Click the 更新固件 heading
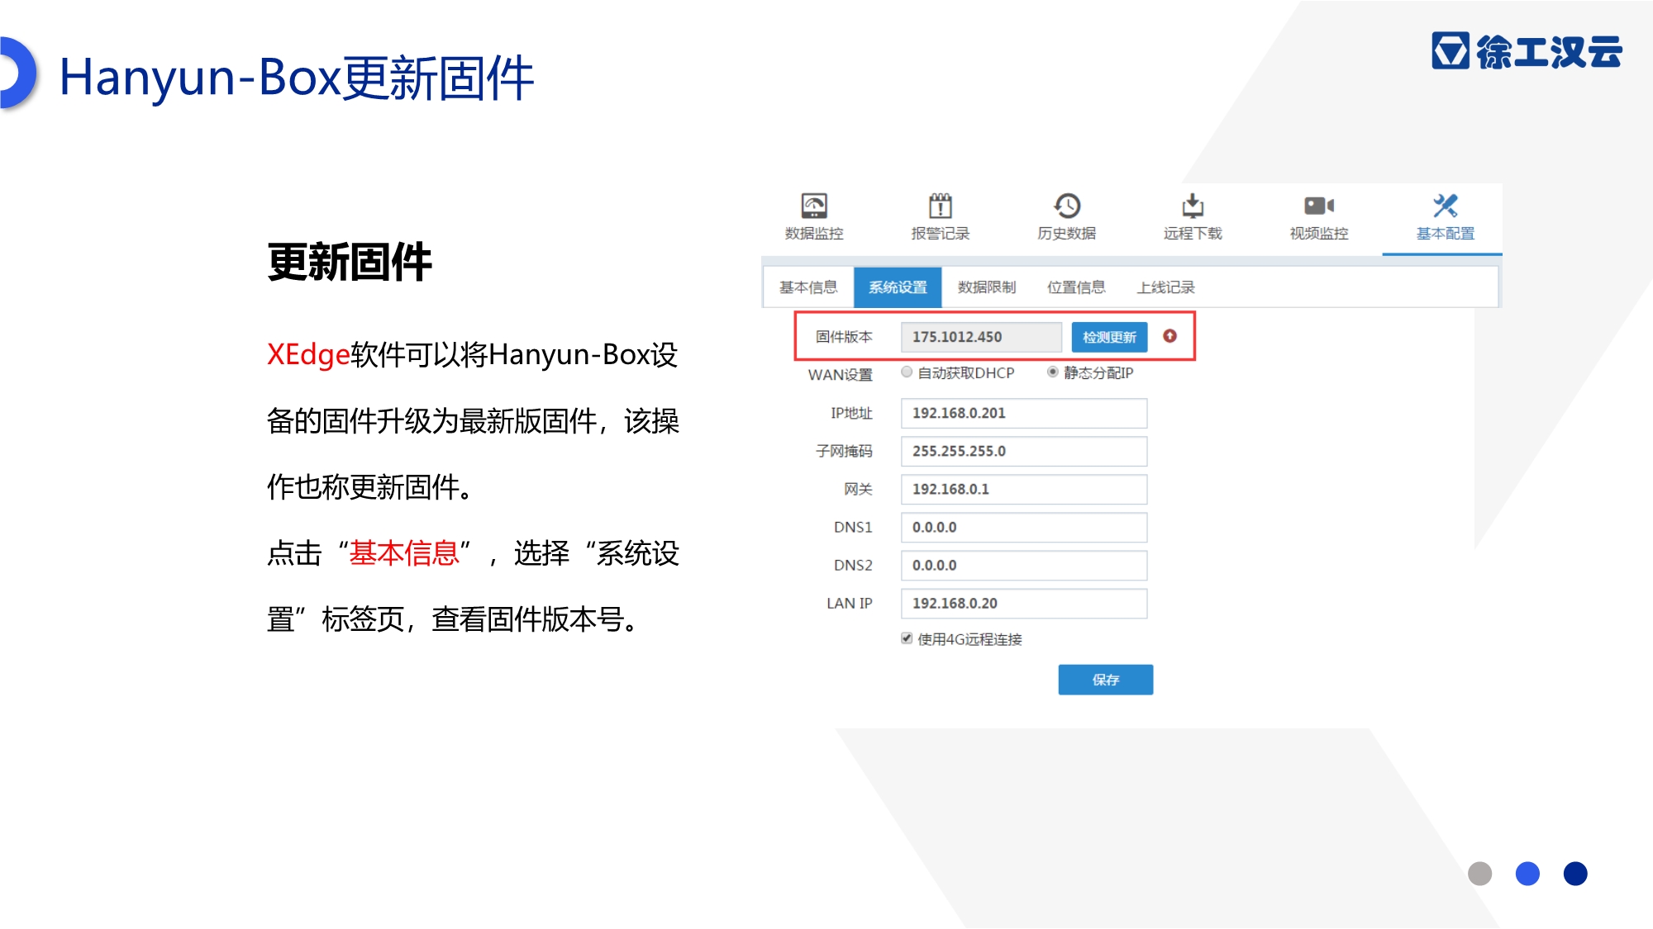 click(350, 263)
